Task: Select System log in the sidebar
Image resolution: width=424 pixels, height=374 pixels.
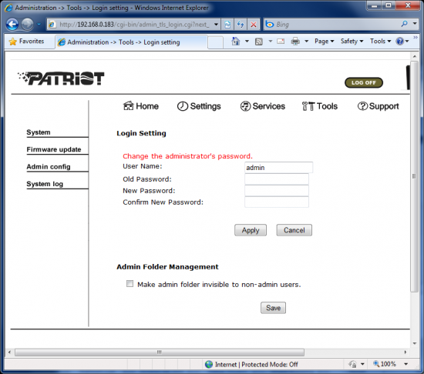Action: tap(45, 184)
